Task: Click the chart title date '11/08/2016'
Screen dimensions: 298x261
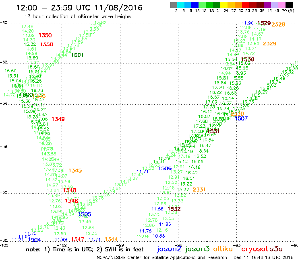Action: [118, 8]
